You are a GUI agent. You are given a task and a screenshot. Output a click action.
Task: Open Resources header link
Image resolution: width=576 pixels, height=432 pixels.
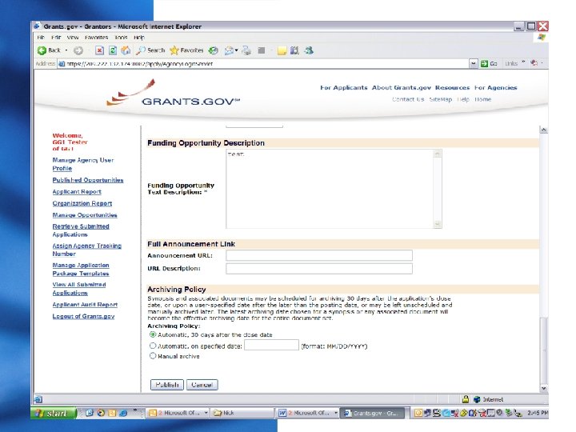point(452,87)
